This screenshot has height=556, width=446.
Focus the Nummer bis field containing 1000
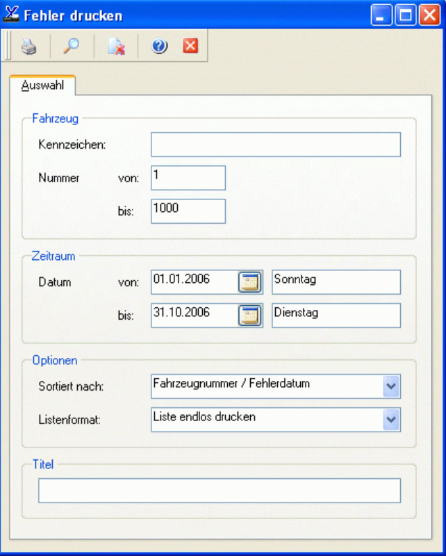(x=188, y=211)
